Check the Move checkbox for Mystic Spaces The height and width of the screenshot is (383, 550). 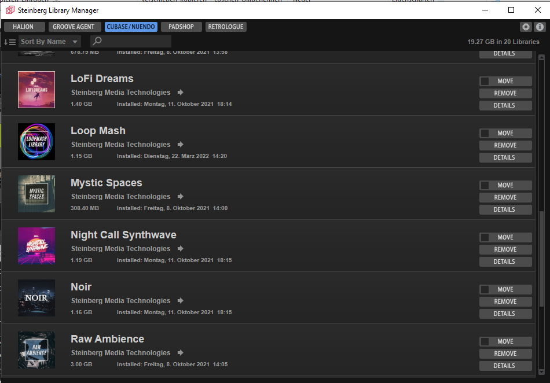coord(485,185)
